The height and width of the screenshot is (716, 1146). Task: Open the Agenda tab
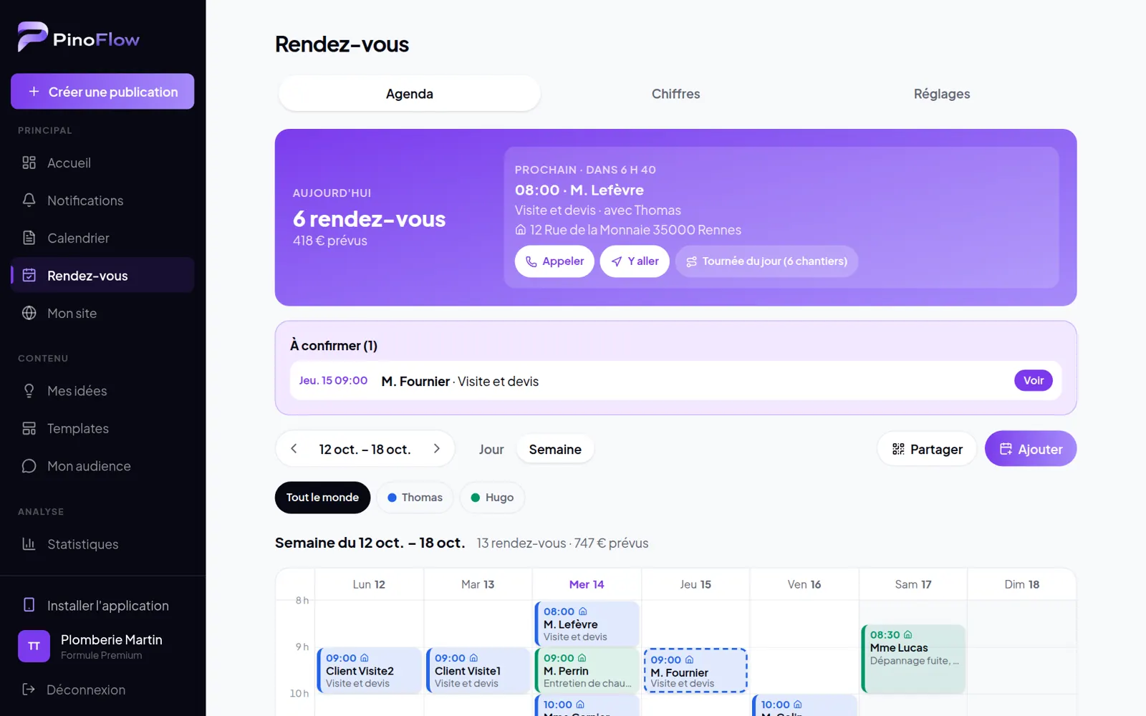point(409,94)
